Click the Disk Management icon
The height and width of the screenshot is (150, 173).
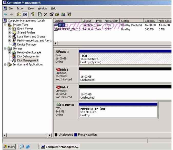[14, 60]
